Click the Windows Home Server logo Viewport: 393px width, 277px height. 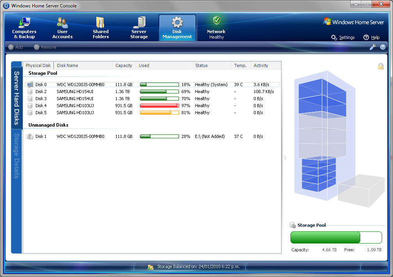[354, 22]
